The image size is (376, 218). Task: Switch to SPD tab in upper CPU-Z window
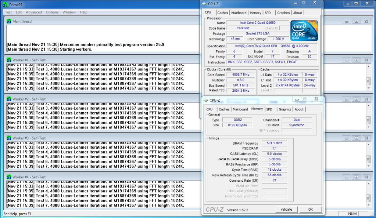coord(268,13)
